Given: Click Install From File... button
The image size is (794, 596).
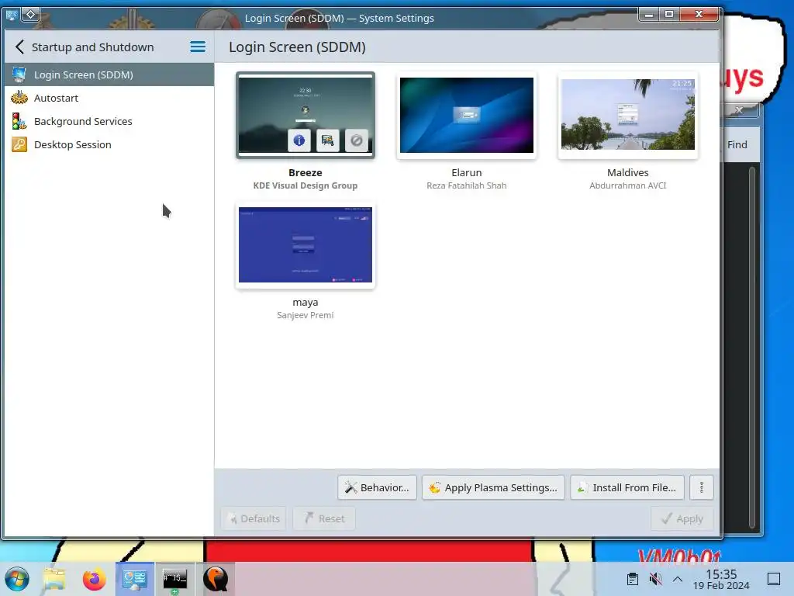Looking at the screenshot, I should click(627, 487).
